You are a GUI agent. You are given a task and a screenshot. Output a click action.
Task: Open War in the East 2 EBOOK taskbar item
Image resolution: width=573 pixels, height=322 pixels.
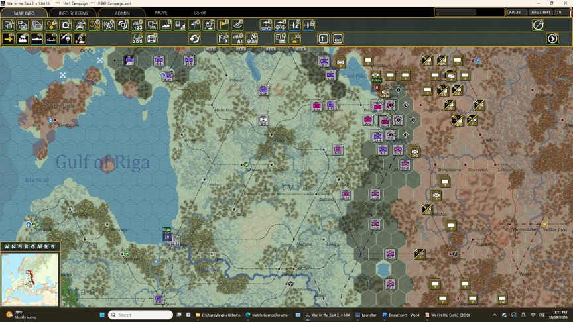click(x=447, y=315)
